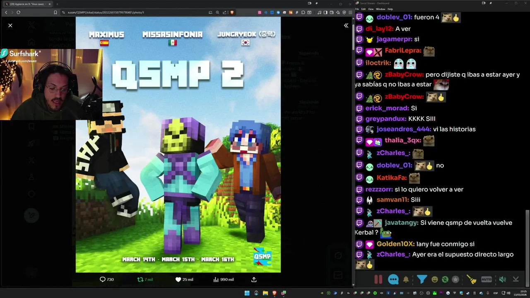This screenshot has height=298, width=530.
Task: Click username zBabyCrow before 'pero dijiste'
Action: (404, 74)
